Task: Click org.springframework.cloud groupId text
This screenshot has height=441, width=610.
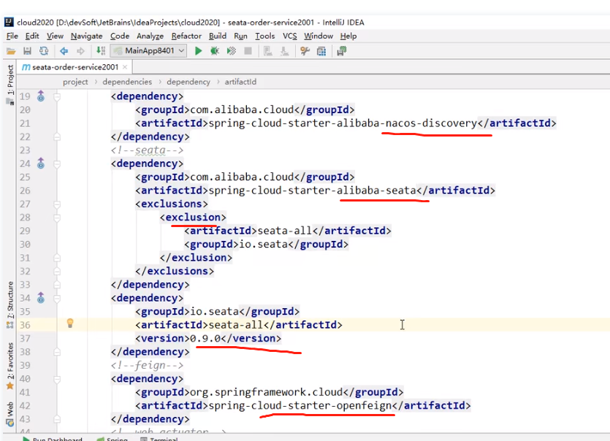Action: pos(266,392)
